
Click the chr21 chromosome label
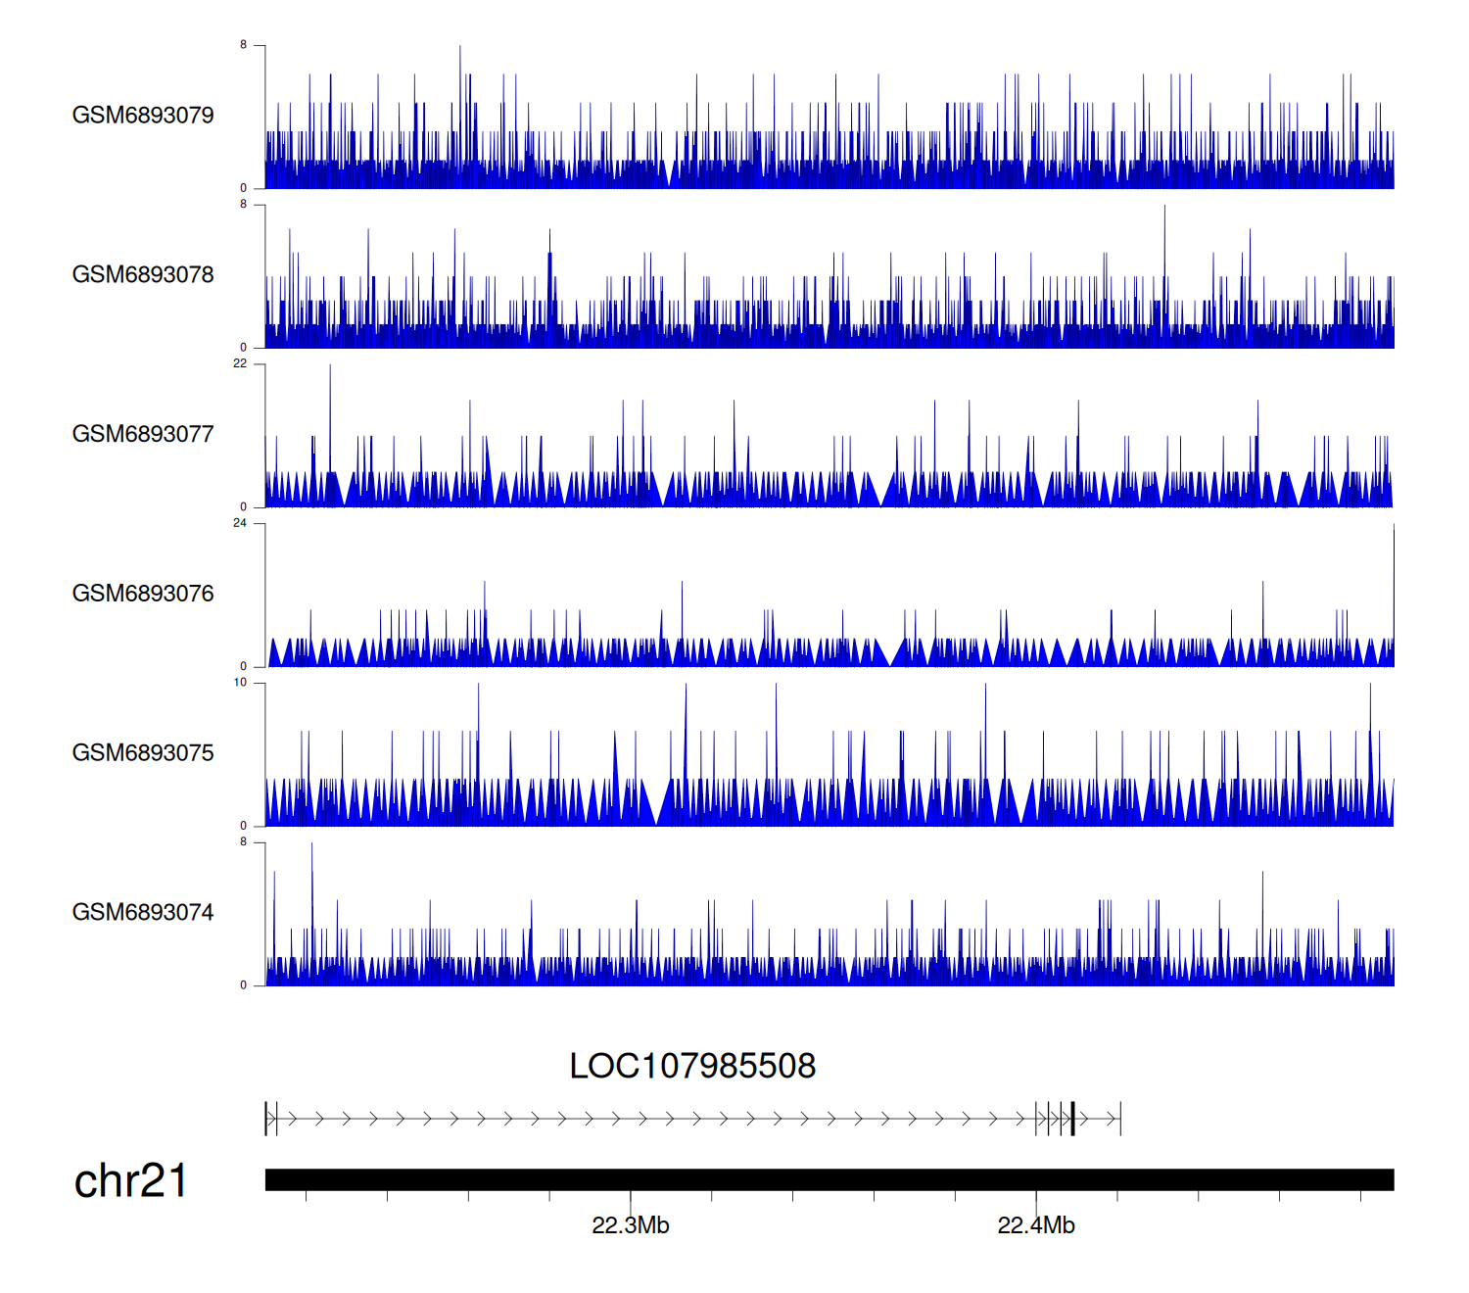(130, 1181)
